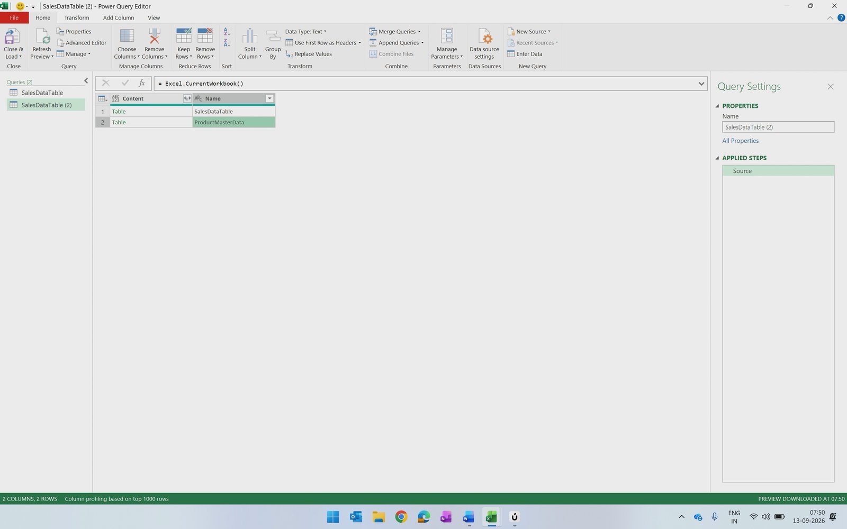This screenshot has width=847, height=529.
Task: Click the table menu icon in grid corner
Action: tap(103, 98)
